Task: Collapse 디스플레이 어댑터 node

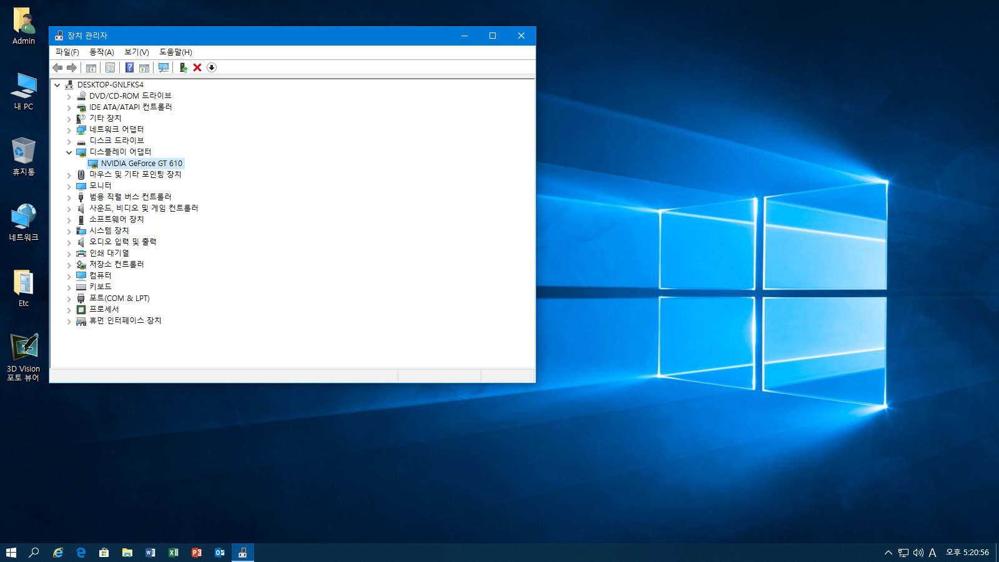Action: [x=69, y=152]
